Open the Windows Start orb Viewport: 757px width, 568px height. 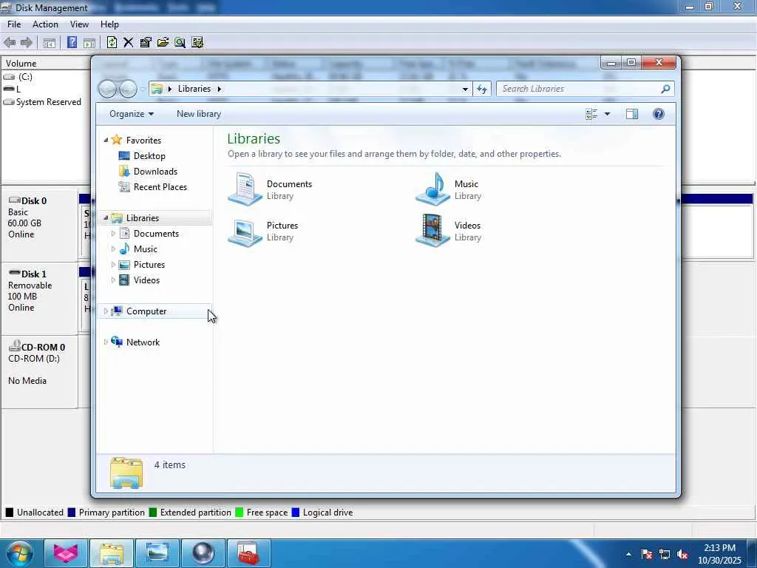click(x=18, y=553)
